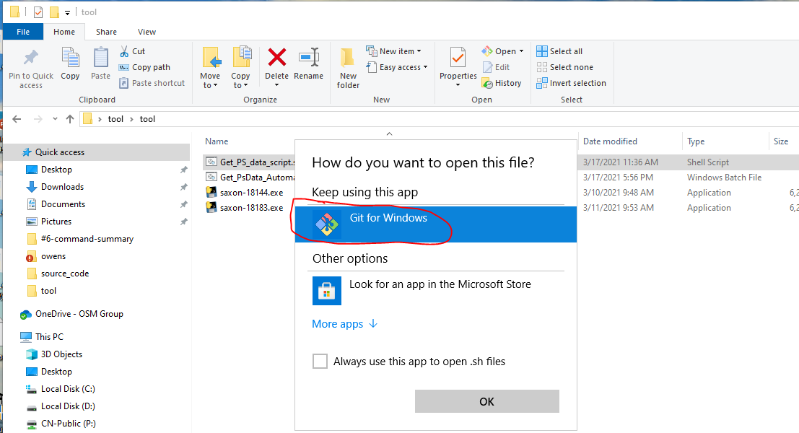Open the Move to menu
Image resolution: width=799 pixels, height=433 pixels.
pos(211,68)
